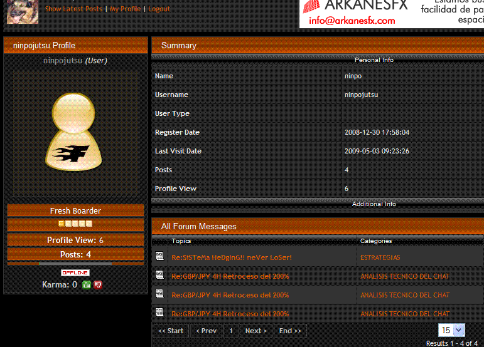Open Show Latest Posts link
484x347 pixels.
(x=73, y=9)
